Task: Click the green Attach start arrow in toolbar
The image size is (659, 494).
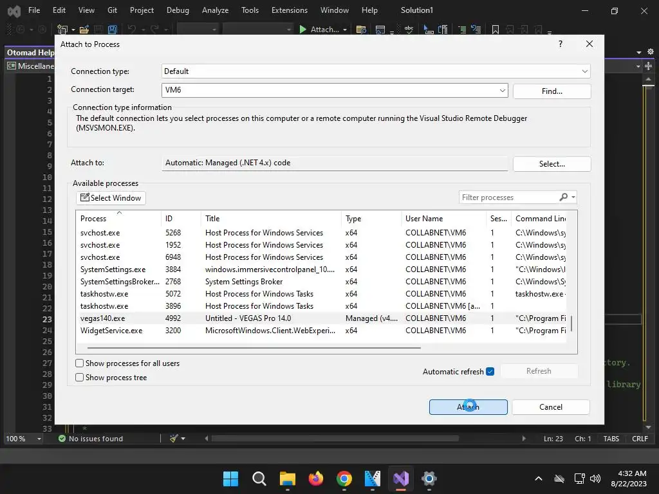Action: point(302,30)
